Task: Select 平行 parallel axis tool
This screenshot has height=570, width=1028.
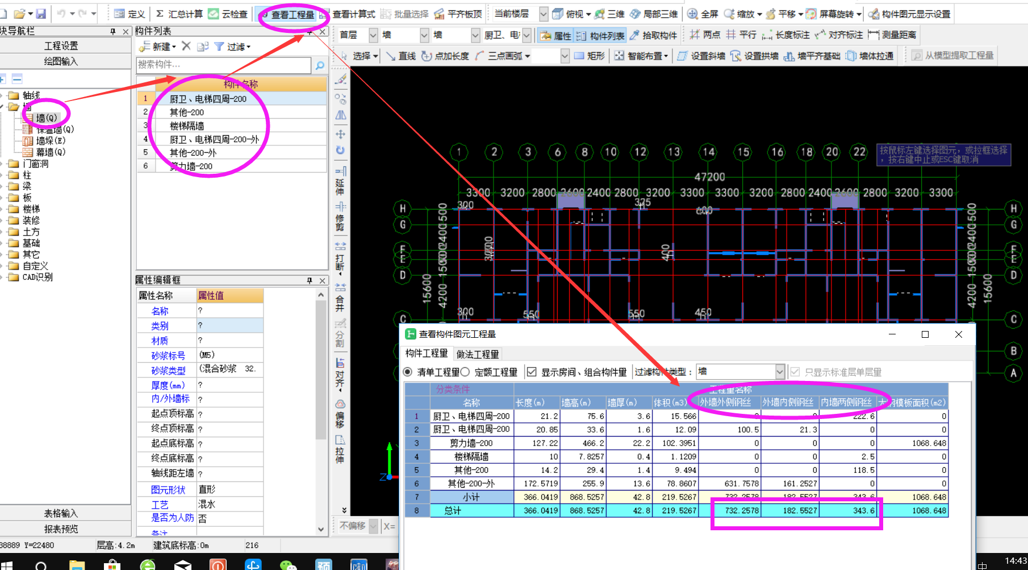Action: (x=741, y=35)
